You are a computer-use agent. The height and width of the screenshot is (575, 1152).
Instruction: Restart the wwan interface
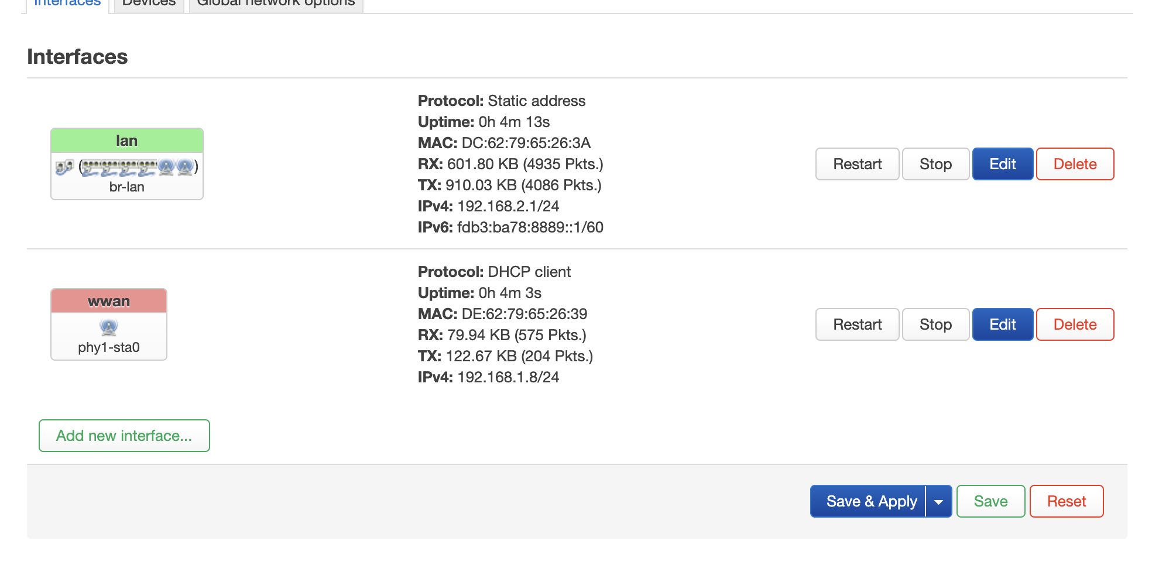click(x=857, y=324)
